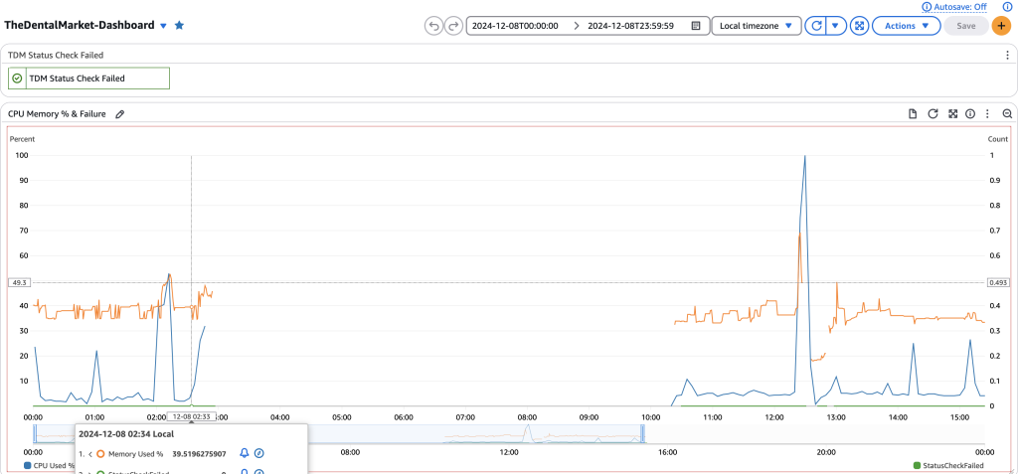1018x474 pixels.
Task: Reset zoom with the magnifier icon
Action: tap(1007, 114)
